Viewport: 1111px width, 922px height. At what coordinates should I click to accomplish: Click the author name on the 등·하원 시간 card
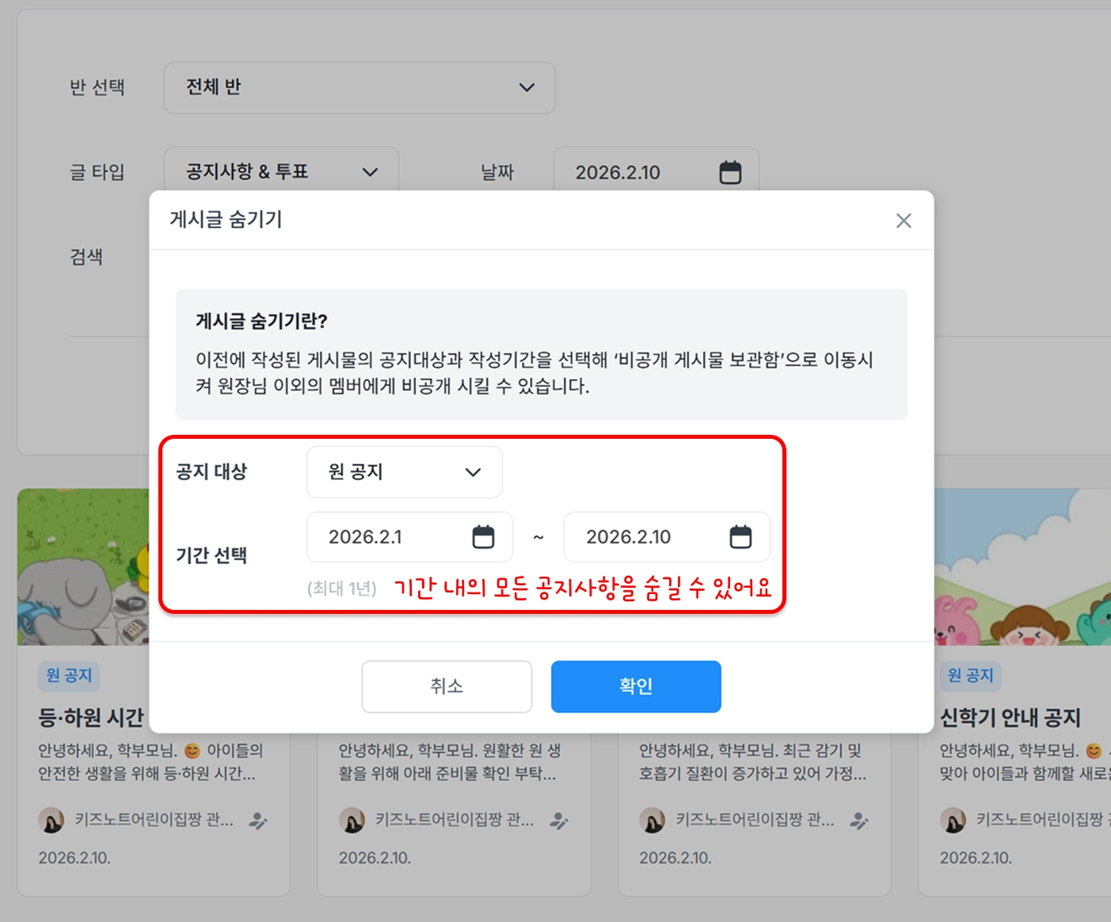point(154,821)
